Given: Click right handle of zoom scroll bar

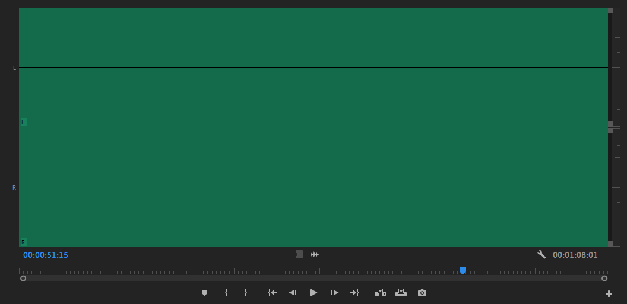Looking at the screenshot, I should (x=604, y=278).
